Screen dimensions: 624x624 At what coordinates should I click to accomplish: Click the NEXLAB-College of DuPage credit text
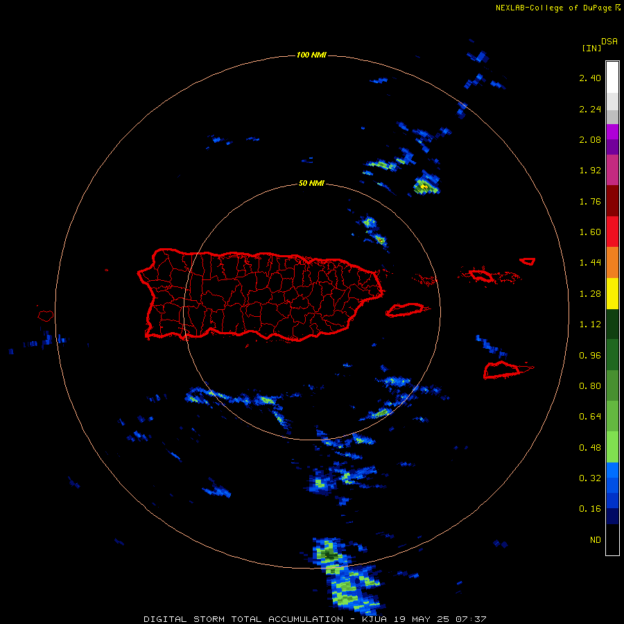[x=553, y=8]
